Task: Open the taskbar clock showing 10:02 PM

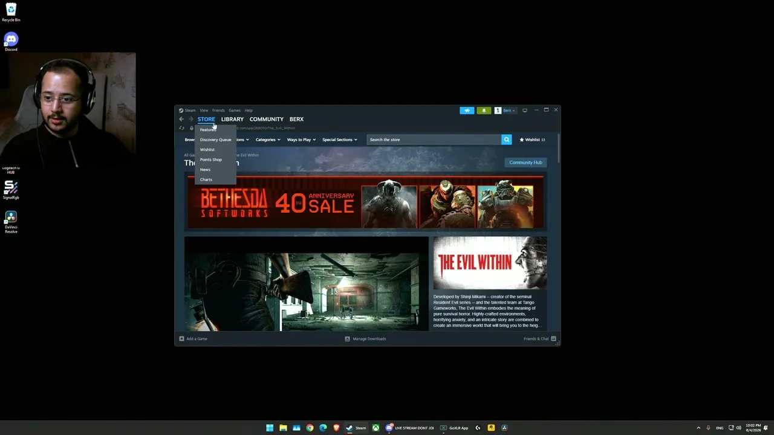Action: point(753,428)
